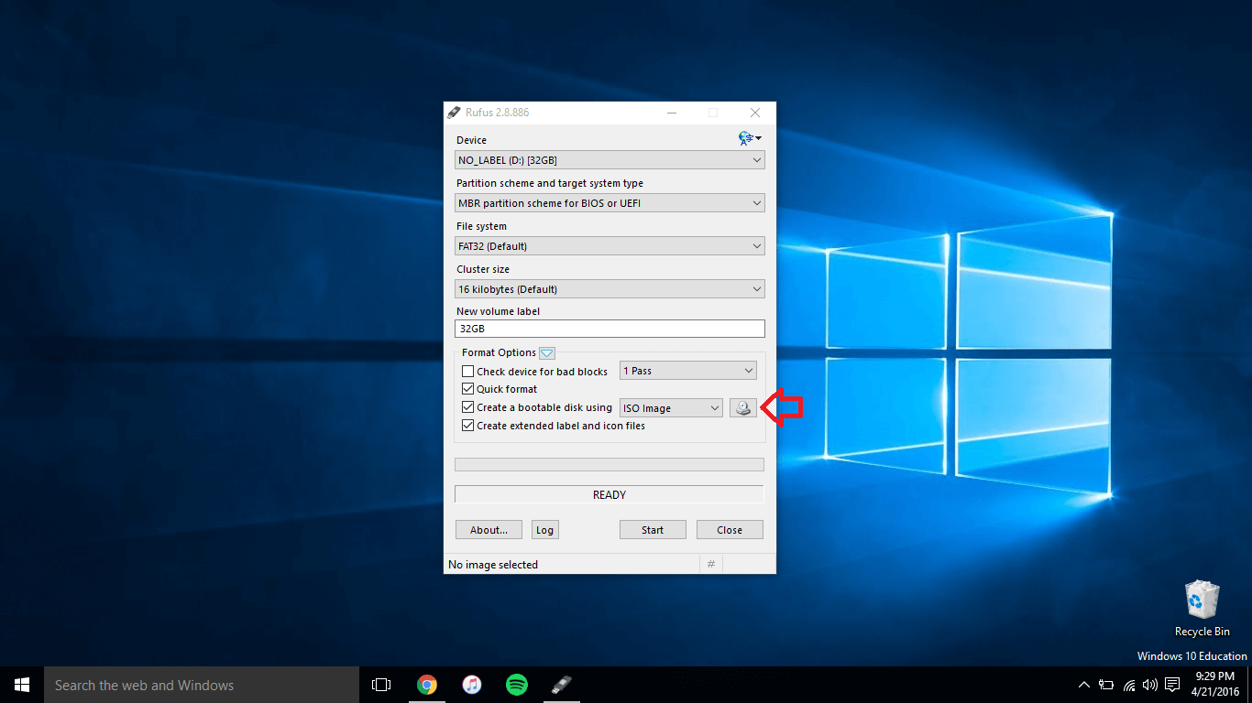This screenshot has width=1252, height=703.
Task: Click the New volume label field
Action: point(610,329)
